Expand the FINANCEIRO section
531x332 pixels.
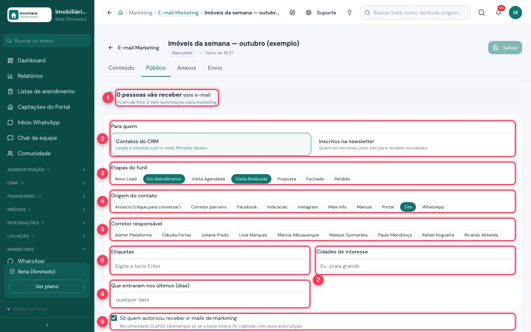pyautogui.click(x=47, y=196)
